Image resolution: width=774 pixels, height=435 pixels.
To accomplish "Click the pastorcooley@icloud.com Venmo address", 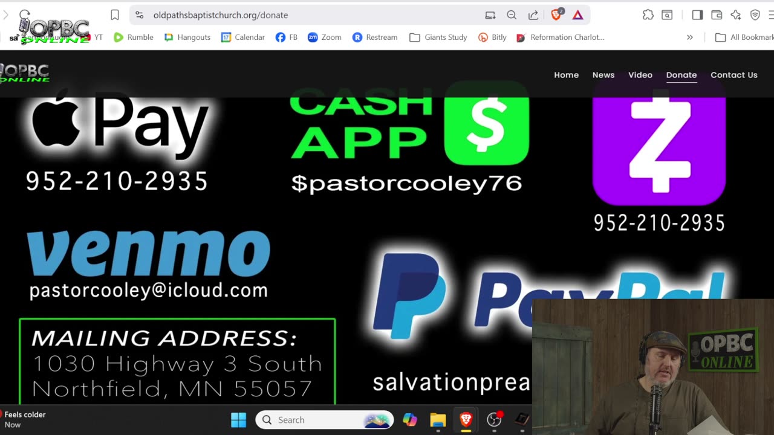I will click(149, 291).
